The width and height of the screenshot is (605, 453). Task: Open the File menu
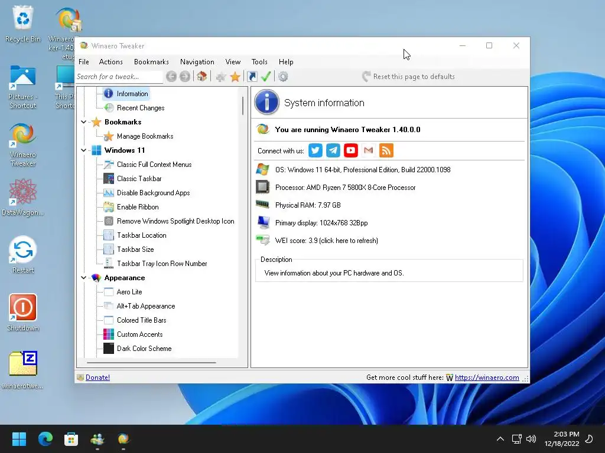[x=84, y=61]
